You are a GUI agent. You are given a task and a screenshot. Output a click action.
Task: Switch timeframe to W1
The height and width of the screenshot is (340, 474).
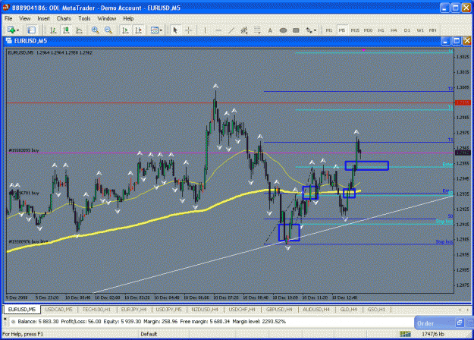[420, 30]
